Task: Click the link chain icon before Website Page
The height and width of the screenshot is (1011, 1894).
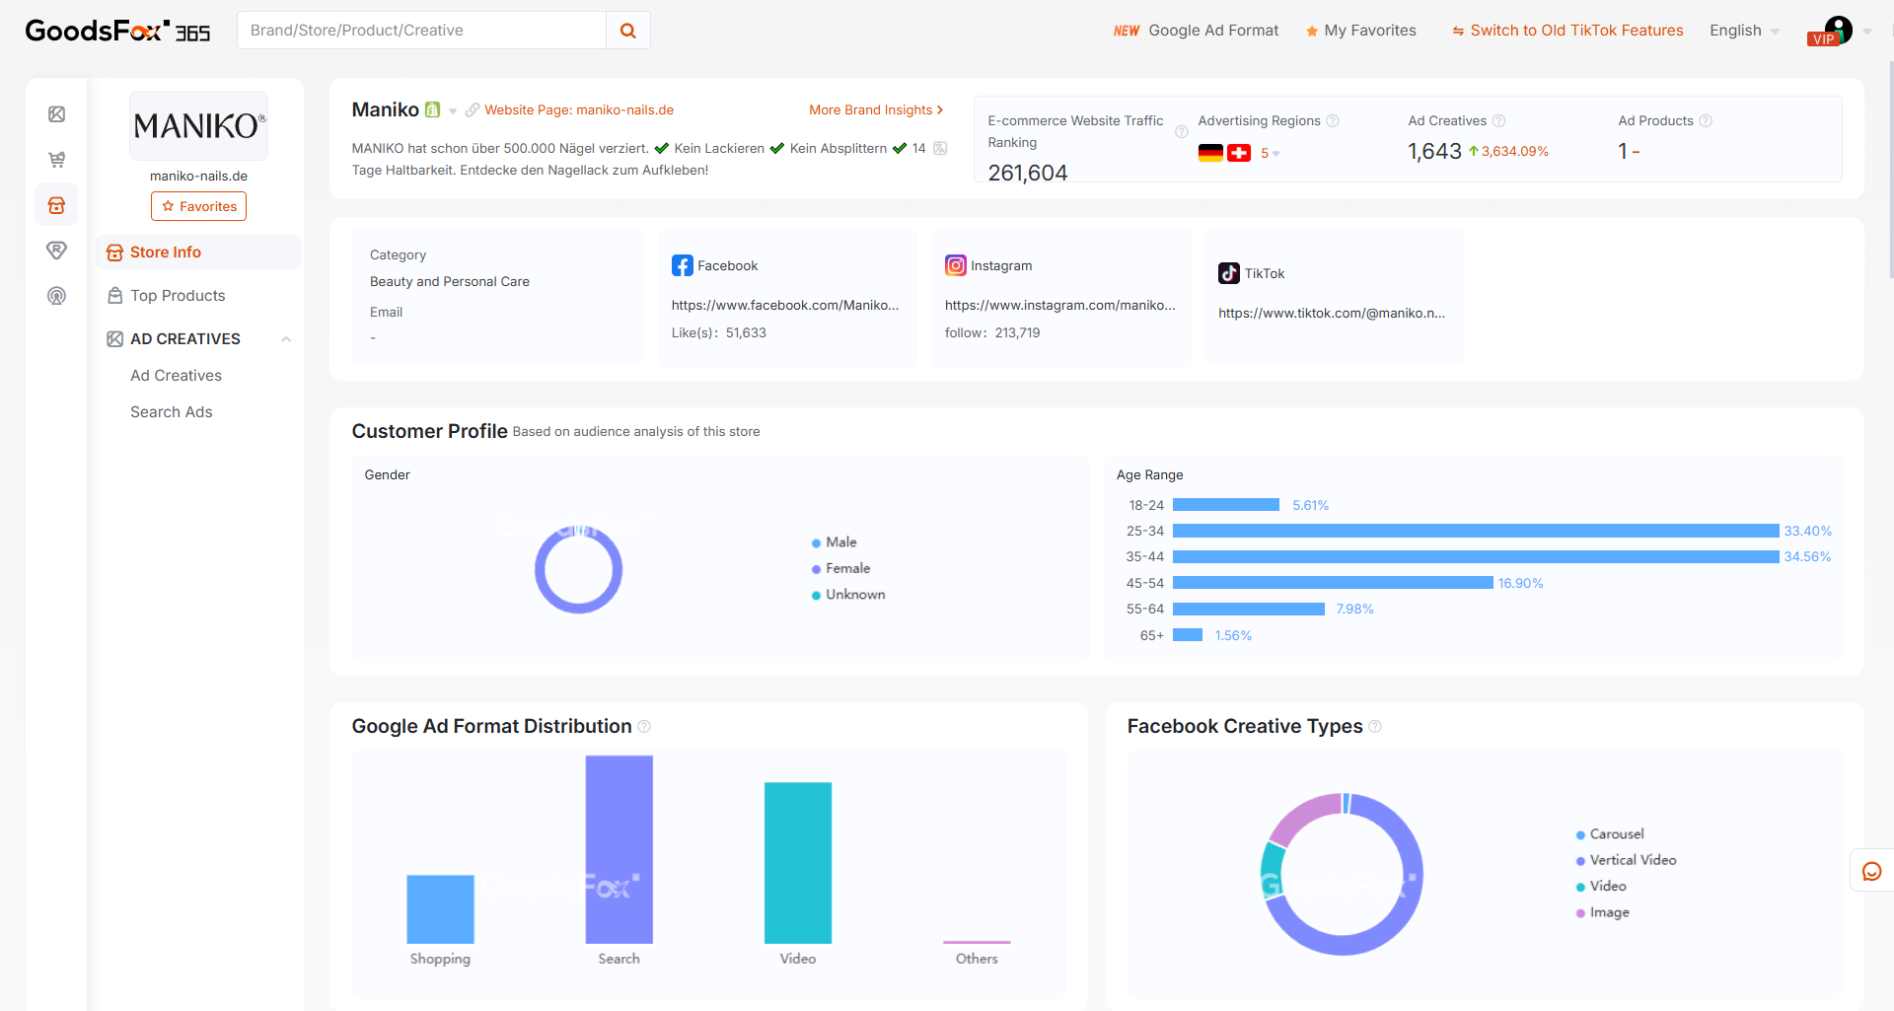Action: [x=473, y=110]
